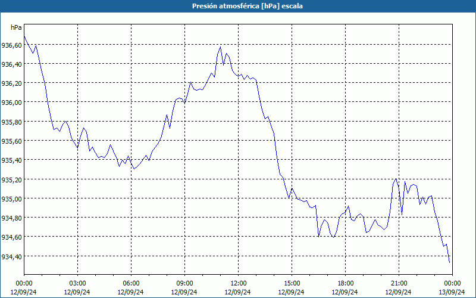Click the 15:00 time axis label
Screen dimensions: 476x298
tap(292, 284)
